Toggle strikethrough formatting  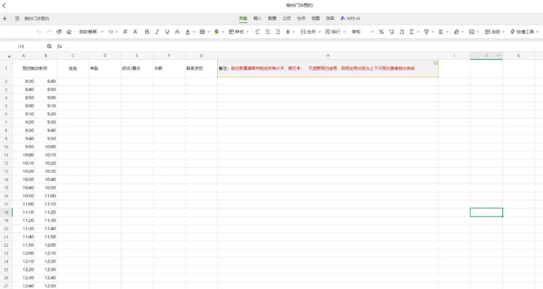pyautogui.click(x=177, y=32)
